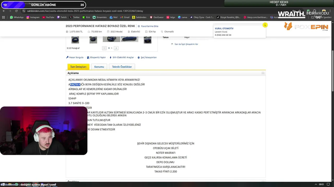Click the flag icon for listing complaint
Screen dimensions: 334x187
(172, 44)
